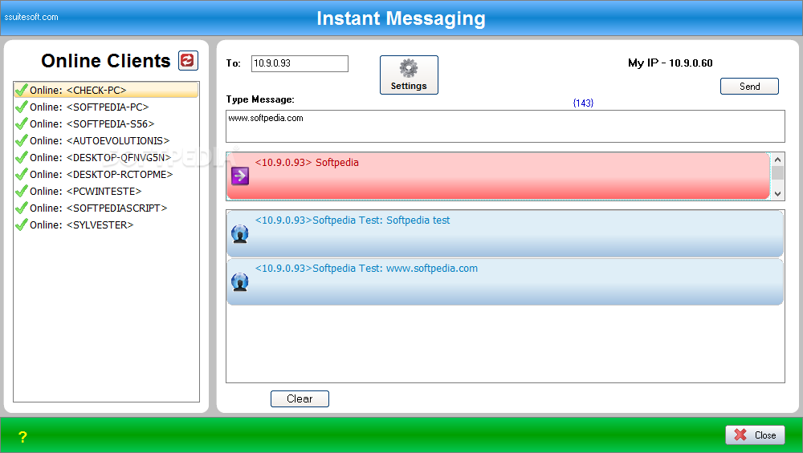Click the ssuitesoft.com link in header
Screen dimensions: 803x453
click(31, 17)
